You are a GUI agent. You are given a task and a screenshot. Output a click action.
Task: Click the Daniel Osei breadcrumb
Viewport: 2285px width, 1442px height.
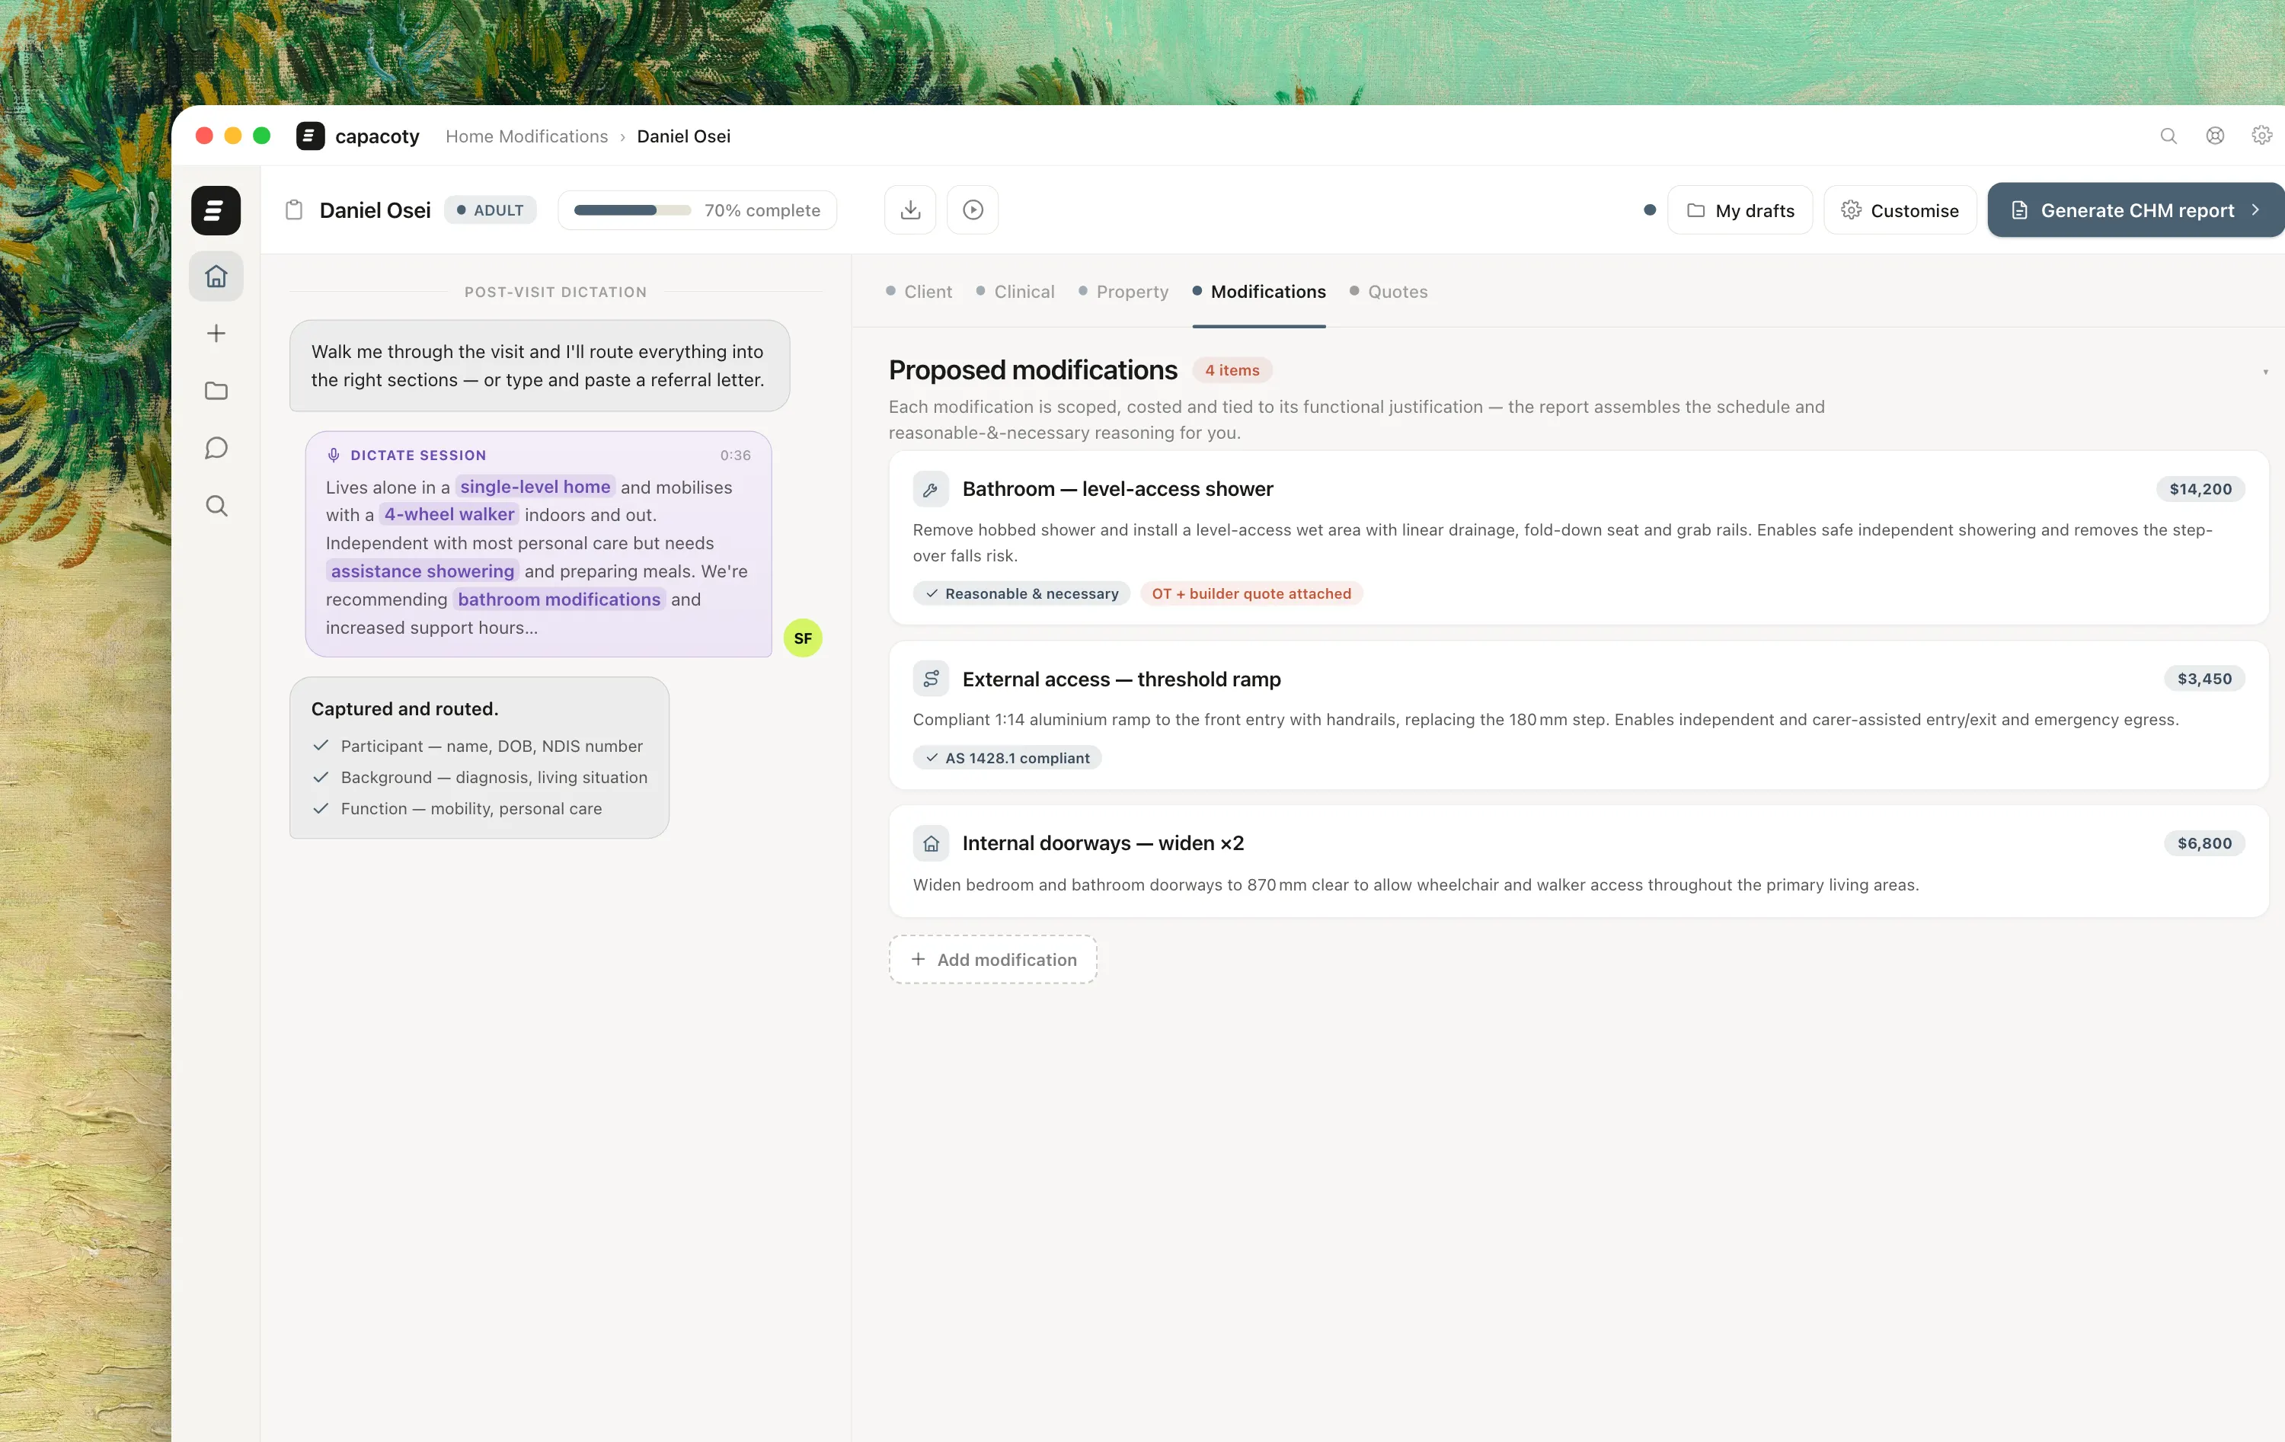683,136
